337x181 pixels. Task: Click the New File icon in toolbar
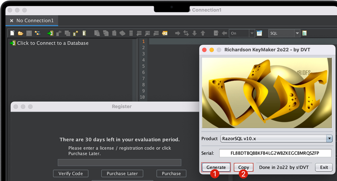[x=12, y=33]
